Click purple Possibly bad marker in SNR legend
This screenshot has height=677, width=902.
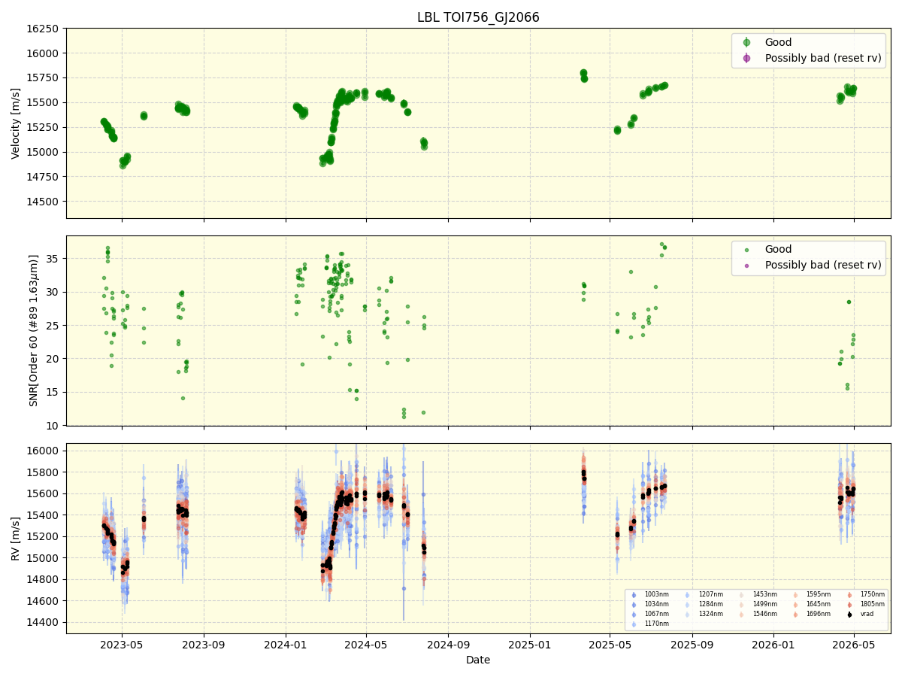pos(746,266)
